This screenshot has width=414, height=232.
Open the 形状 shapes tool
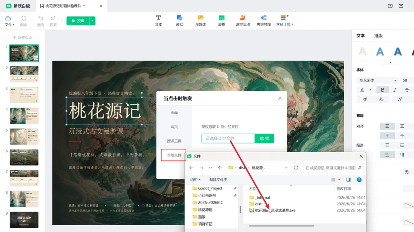pos(179,21)
